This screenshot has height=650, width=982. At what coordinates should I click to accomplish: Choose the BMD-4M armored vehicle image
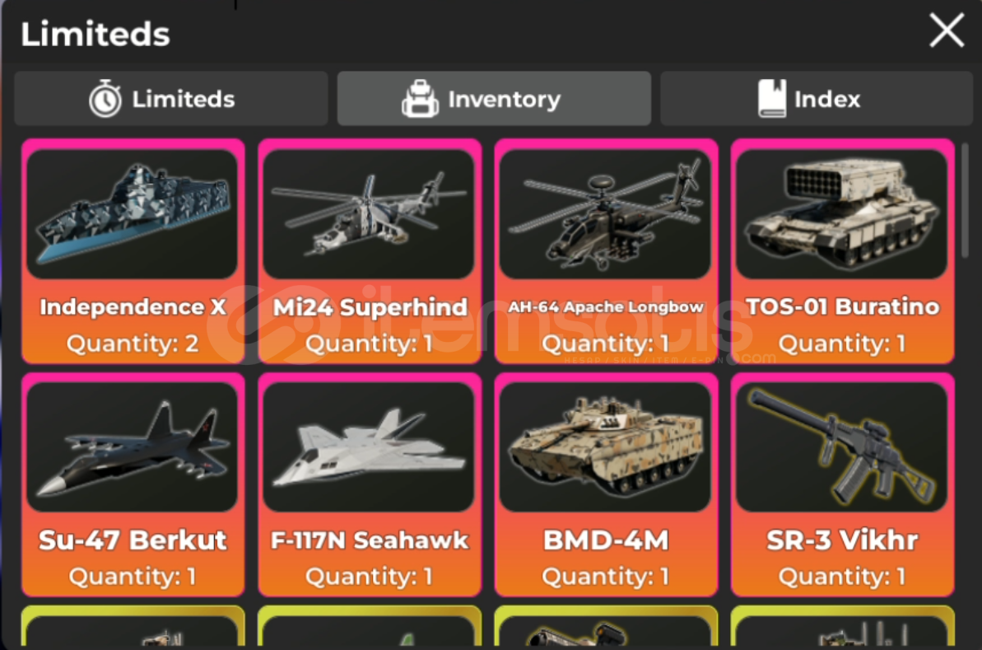click(606, 447)
